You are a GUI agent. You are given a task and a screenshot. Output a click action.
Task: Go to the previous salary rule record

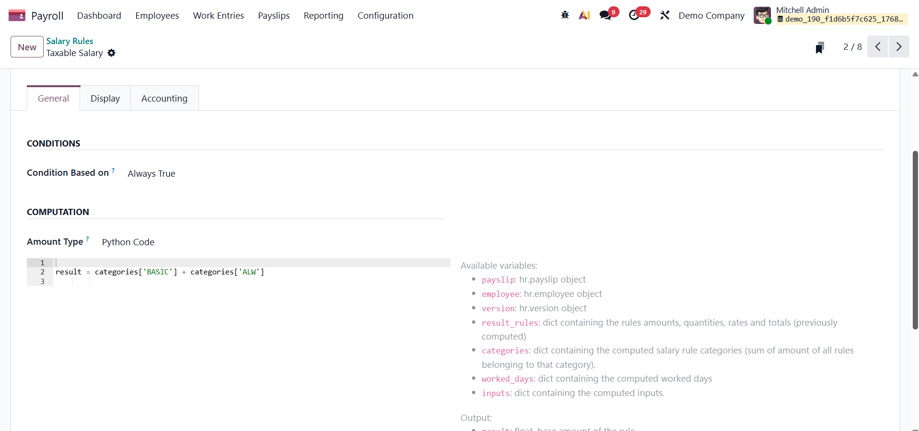(878, 47)
